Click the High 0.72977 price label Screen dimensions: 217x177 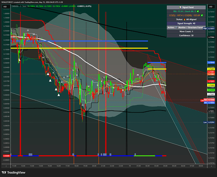(209, 29)
